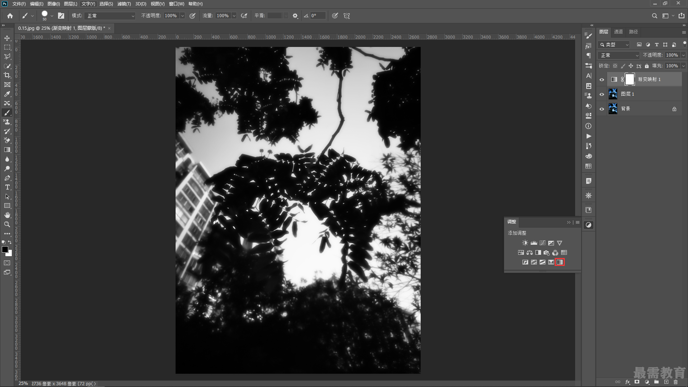
Task: Close the 0.15.jpg document tab
Action: pos(109,28)
